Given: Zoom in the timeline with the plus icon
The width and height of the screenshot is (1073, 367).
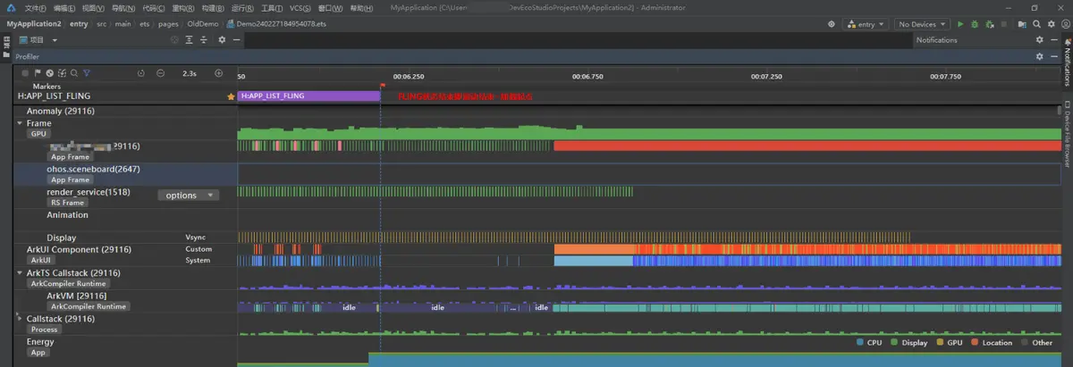Looking at the screenshot, I should [219, 73].
